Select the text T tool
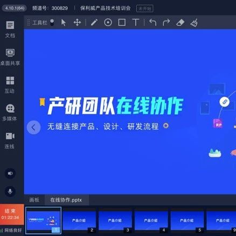 (136, 23)
